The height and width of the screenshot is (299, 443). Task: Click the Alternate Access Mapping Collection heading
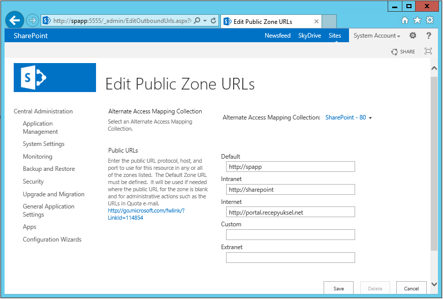coord(155,111)
